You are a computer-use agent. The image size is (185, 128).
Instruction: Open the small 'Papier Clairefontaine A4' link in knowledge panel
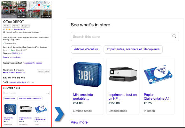click(x=40, y=118)
